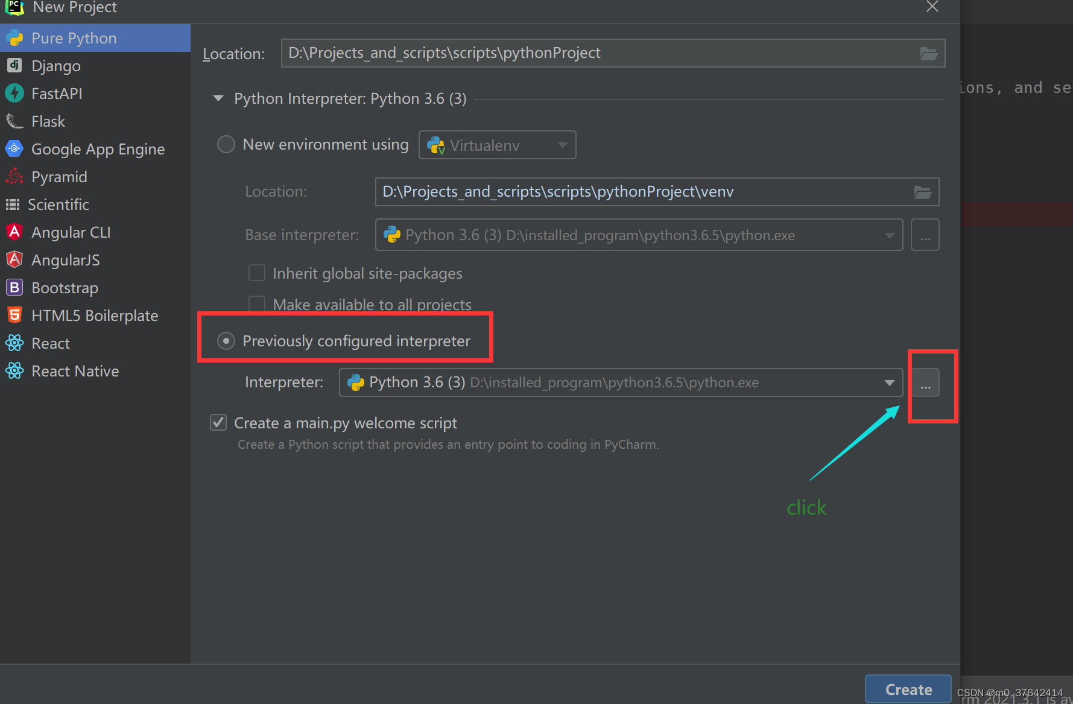Open the Virtualenv environment type dropdown

(x=498, y=145)
